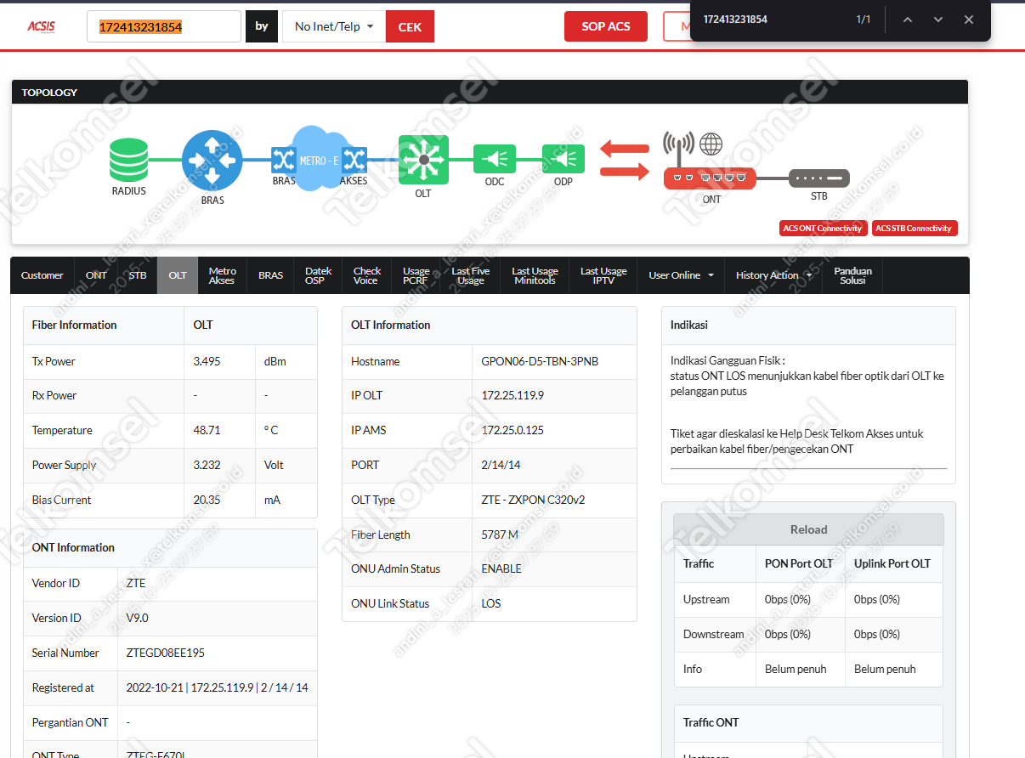Click OLT Type value ZTE - ZXPON C320v2
Screen dimensions: 1025x758
tap(535, 500)
